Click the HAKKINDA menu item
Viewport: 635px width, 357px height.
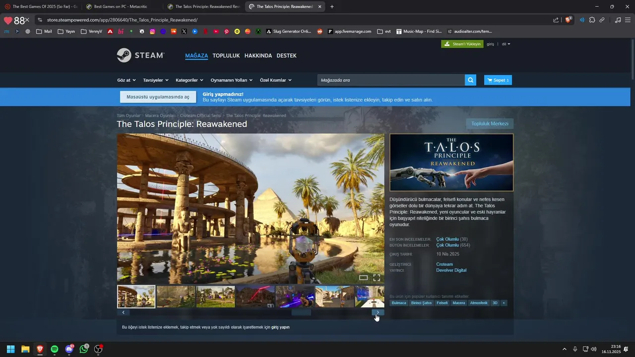(258, 56)
